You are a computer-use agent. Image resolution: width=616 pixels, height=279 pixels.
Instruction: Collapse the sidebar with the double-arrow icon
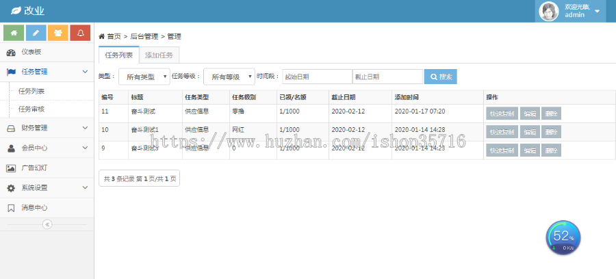(x=47, y=224)
